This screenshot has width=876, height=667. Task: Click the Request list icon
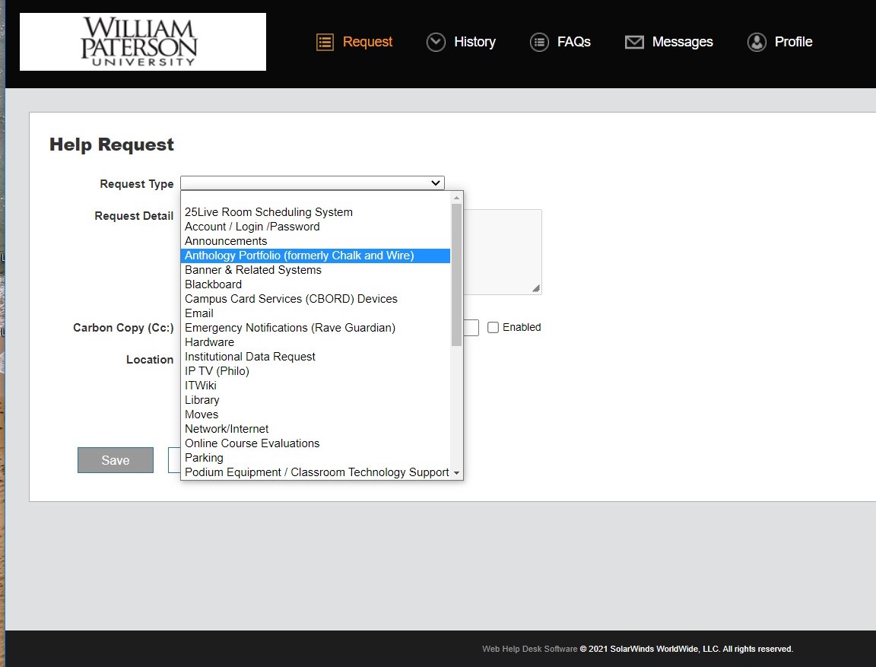click(x=325, y=42)
